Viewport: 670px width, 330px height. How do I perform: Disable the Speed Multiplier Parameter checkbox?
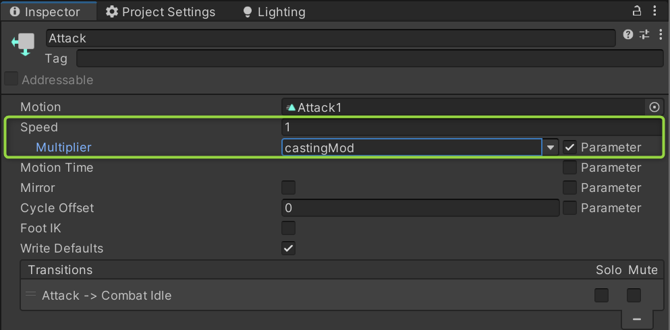pyautogui.click(x=570, y=147)
